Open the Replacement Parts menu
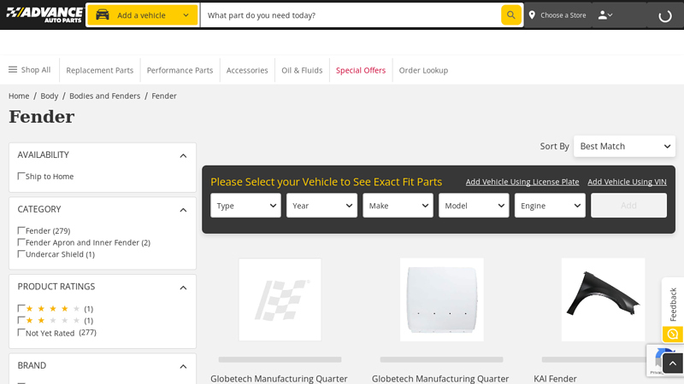 [x=99, y=70]
